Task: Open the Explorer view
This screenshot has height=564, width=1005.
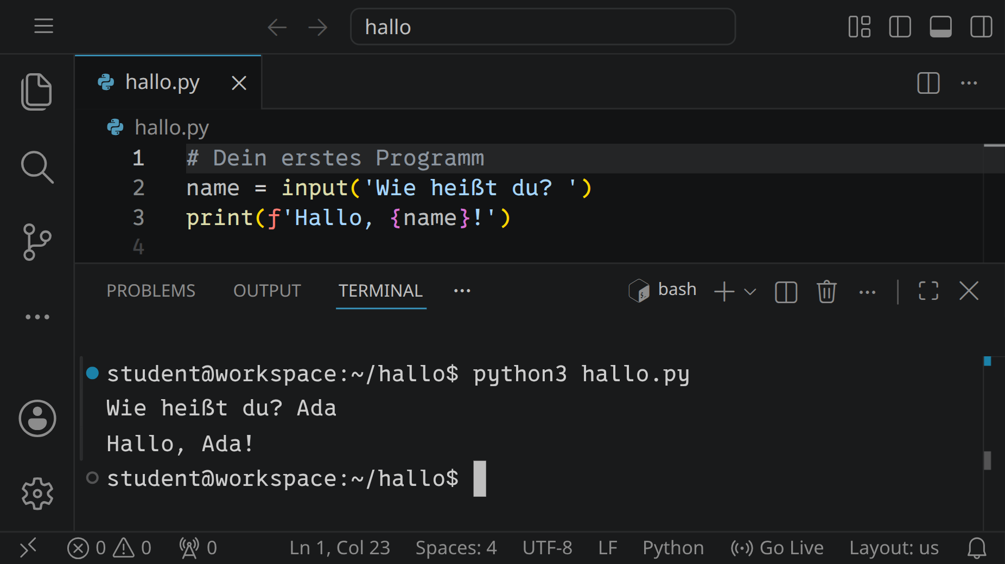Action: click(37, 92)
